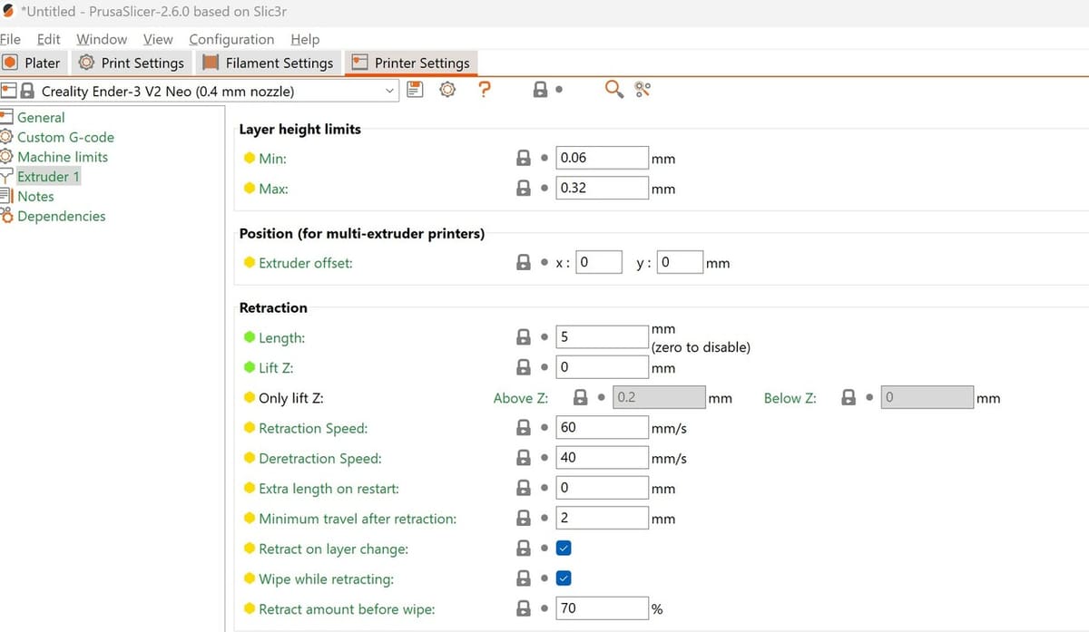Select Dependencies in the sidebar
The height and width of the screenshot is (632, 1089).
tap(61, 216)
